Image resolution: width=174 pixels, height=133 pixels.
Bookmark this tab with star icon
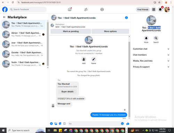click(x=159, y=2)
